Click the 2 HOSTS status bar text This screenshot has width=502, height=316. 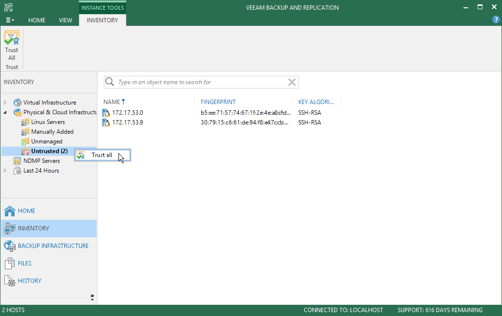coord(13,310)
